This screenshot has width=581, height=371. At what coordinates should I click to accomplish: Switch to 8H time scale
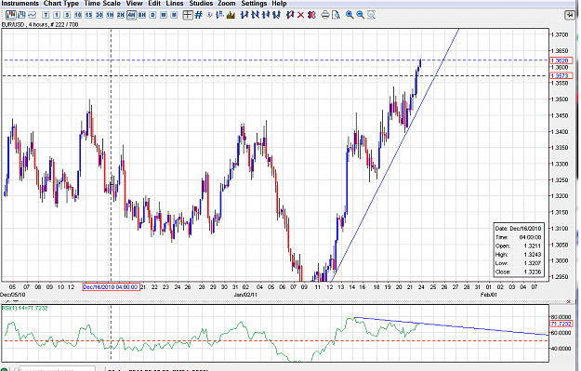142,15
